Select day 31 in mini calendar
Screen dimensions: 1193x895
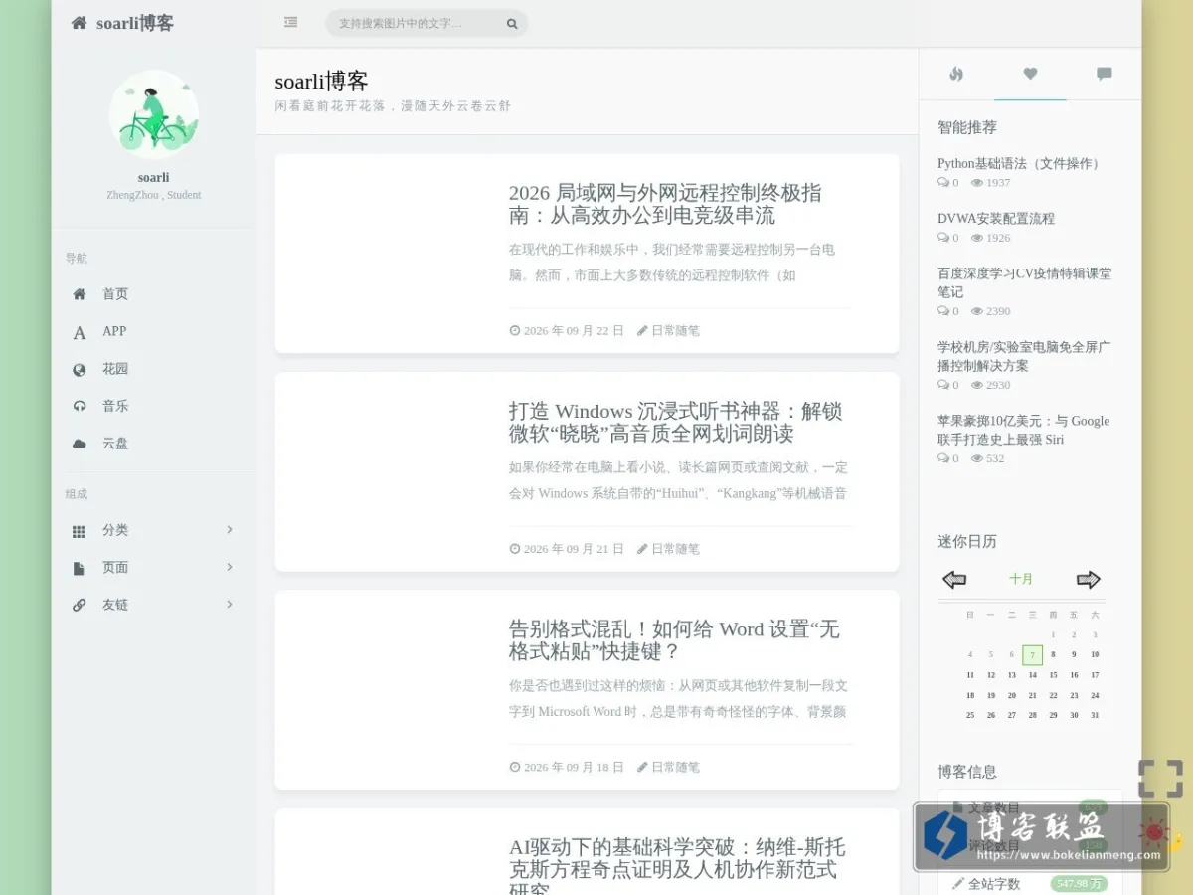point(1095,715)
